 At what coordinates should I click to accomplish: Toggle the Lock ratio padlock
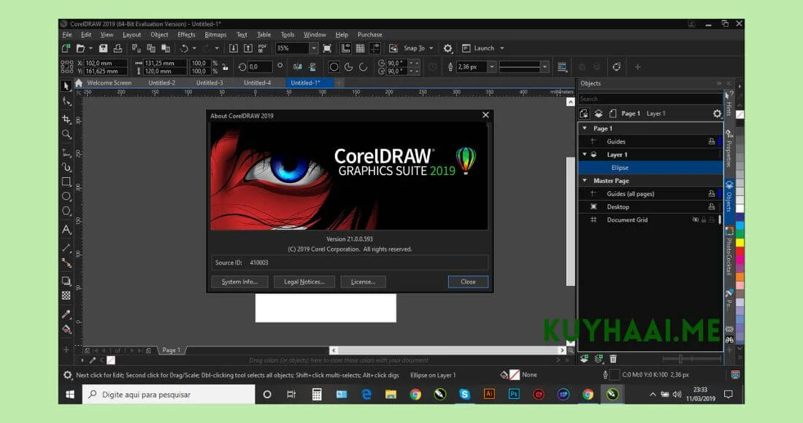225,66
